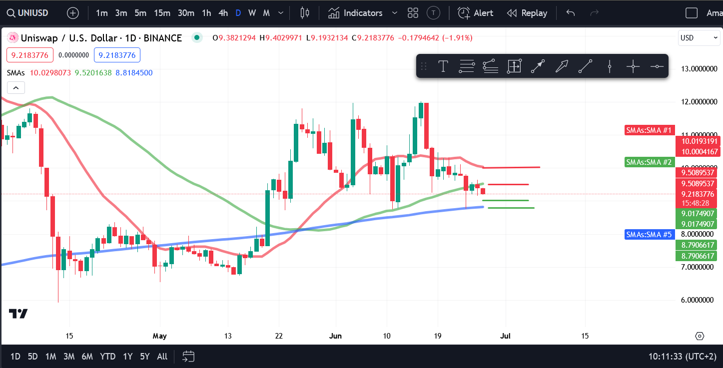Click the circled T icon in top toolbar

point(434,13)
